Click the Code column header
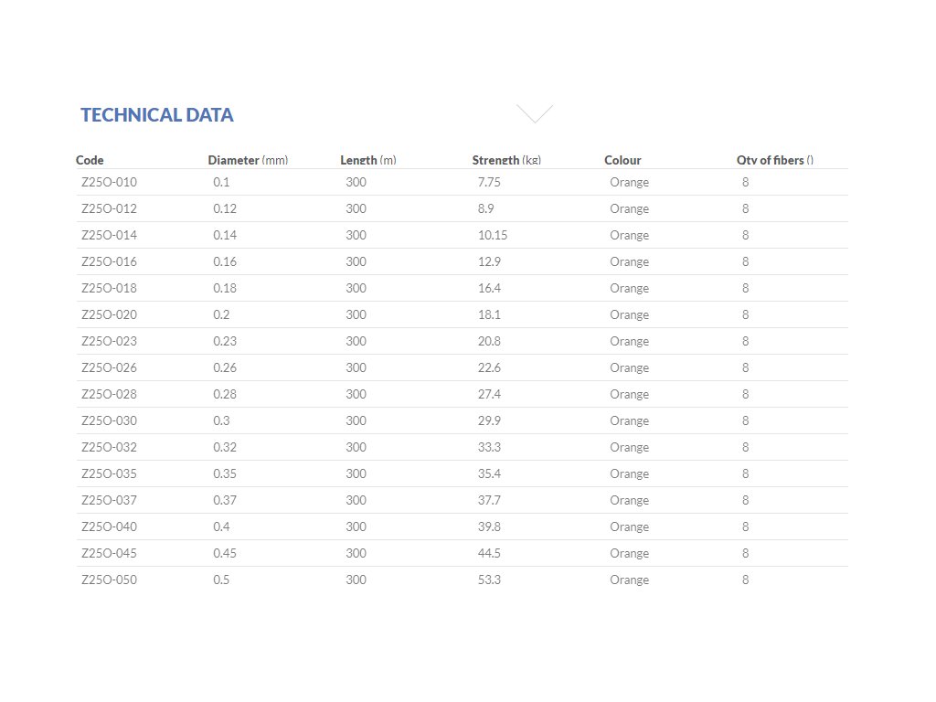The image size is (936, 702). (90, 160)
